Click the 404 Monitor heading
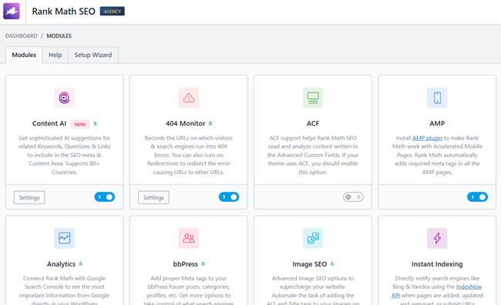The height and width of the screenshot is (305, 501). coord(185,123)
